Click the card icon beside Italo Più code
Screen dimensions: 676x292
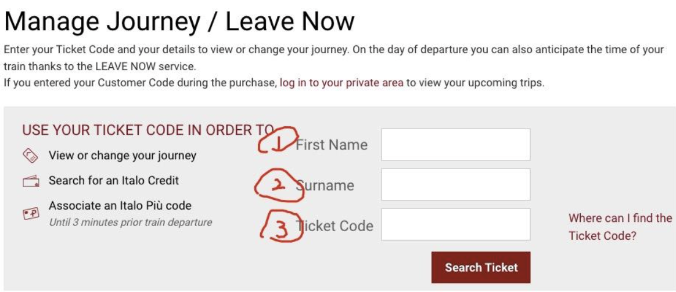(31, 213)
